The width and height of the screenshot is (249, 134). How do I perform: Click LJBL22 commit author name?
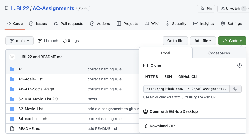25,57
